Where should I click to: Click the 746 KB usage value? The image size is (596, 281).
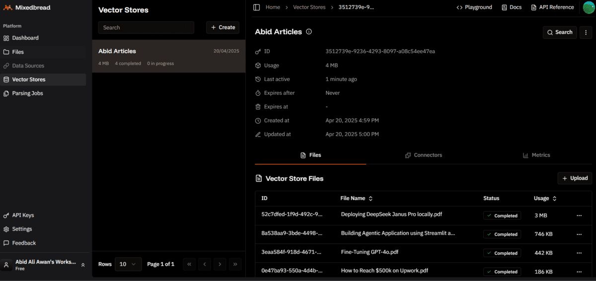543,234
